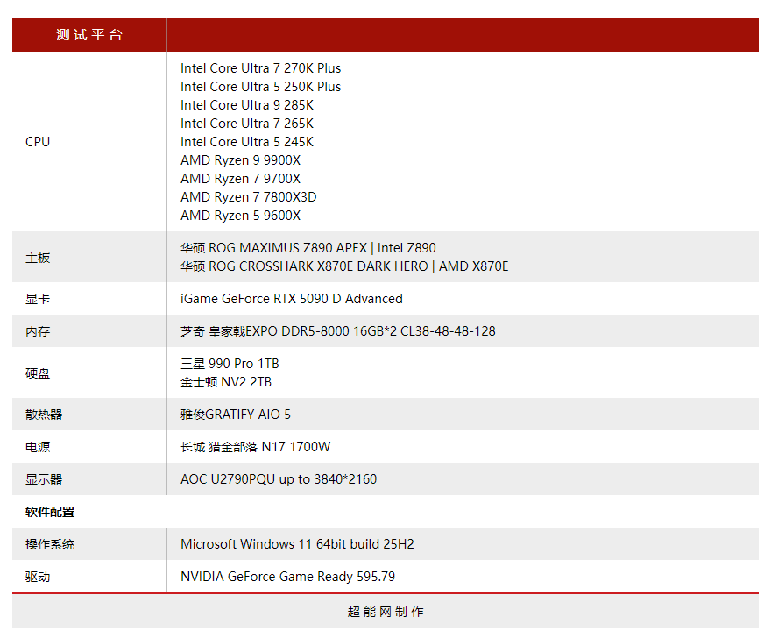The height and width of the screenshot is (638, 764).
Task: Click the ROG MAXIMUS Z890 APEX motherboard line
Action: click(308, 248)
